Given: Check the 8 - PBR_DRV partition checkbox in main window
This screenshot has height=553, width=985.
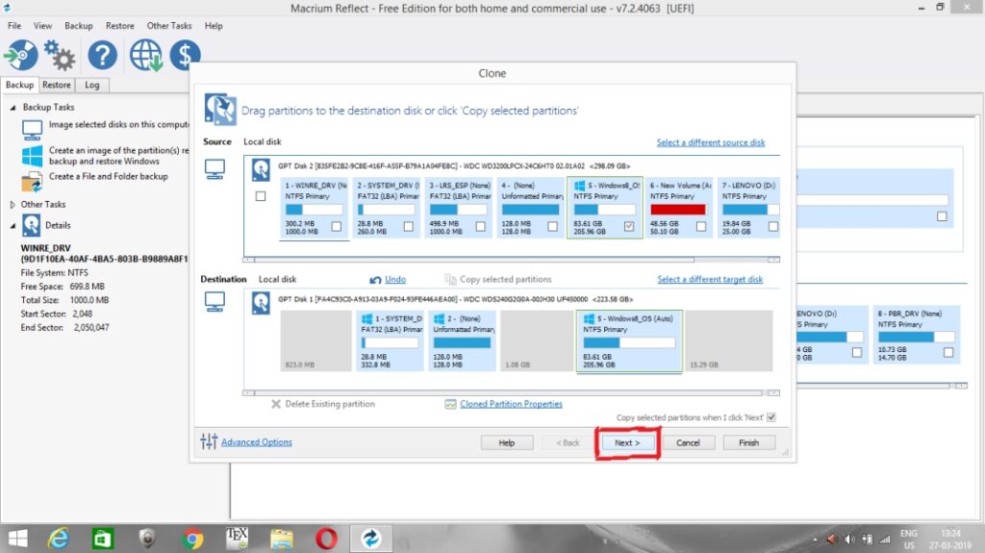Looking at the screenshot, I should pyautogui.click(x=948, y=353).
